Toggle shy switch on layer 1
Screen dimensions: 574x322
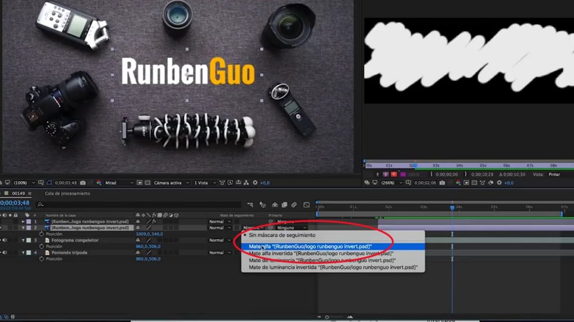(138, 221)
